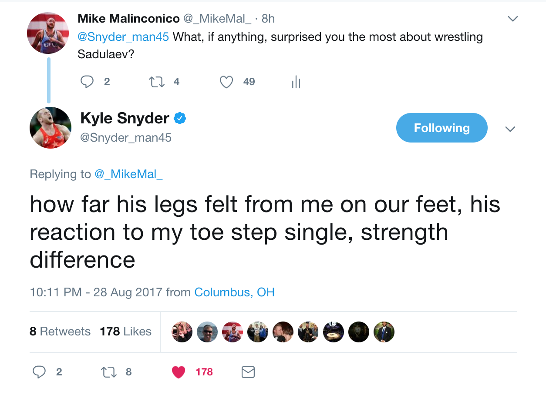This screenshot has height=398, width=546.
Task: Open Mike Malinconico's profile avatar
Action: tap(48, 33)
